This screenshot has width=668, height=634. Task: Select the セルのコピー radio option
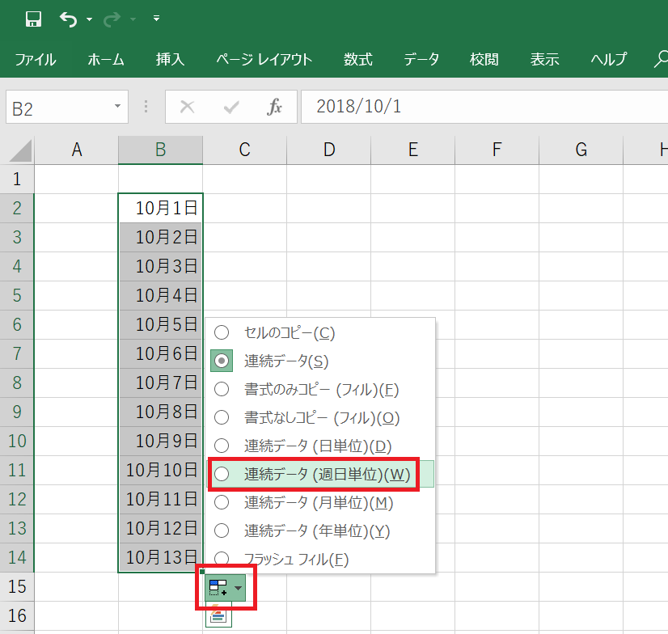click(222, 332)
